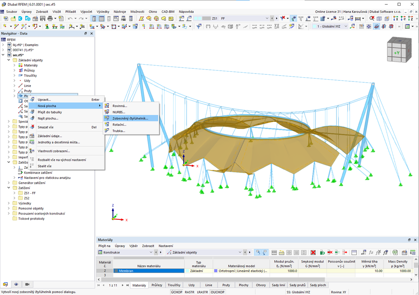419x295 pixels.
Task: Toggle the RASTR grid status button
Action: (x=189, y=292)
